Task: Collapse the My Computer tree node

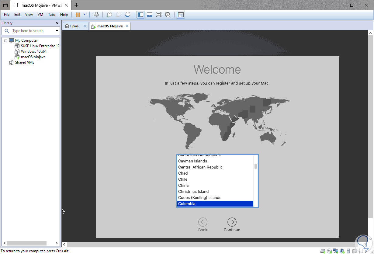Action: point(5,40)
